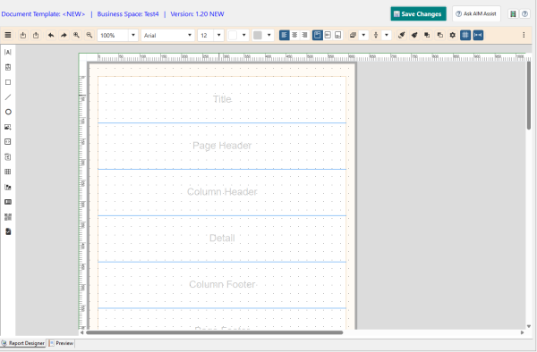
Task: Click the send to back icon
Action: tap(440, 35)
